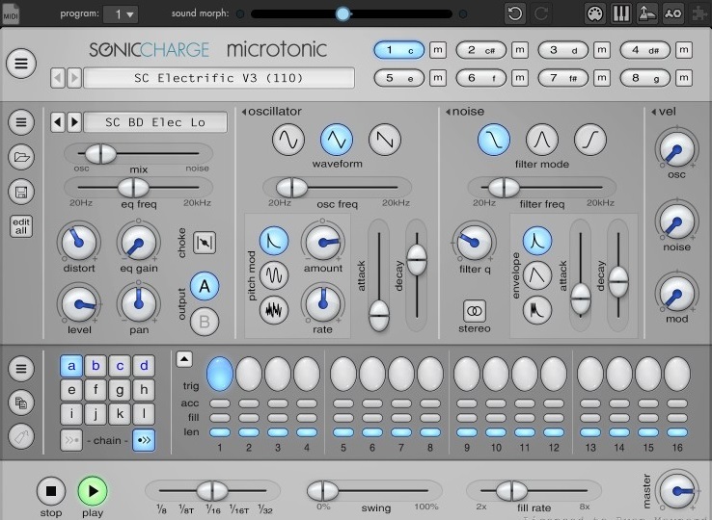Open the pattern section menu icon
The image size is (712, 520).
(21, 368)
